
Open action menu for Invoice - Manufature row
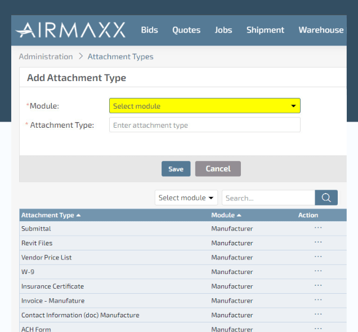pos(318,300)
